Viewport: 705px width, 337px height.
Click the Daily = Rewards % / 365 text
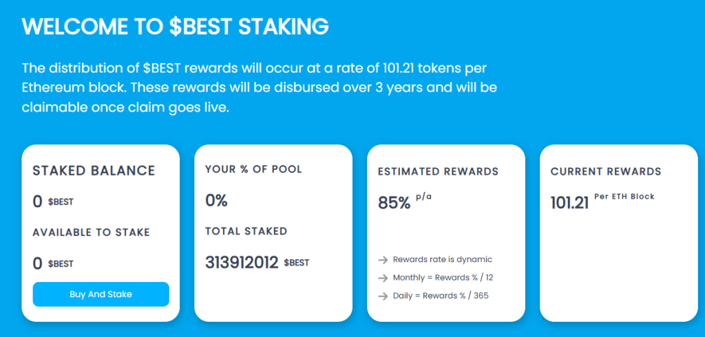(441, 296)
